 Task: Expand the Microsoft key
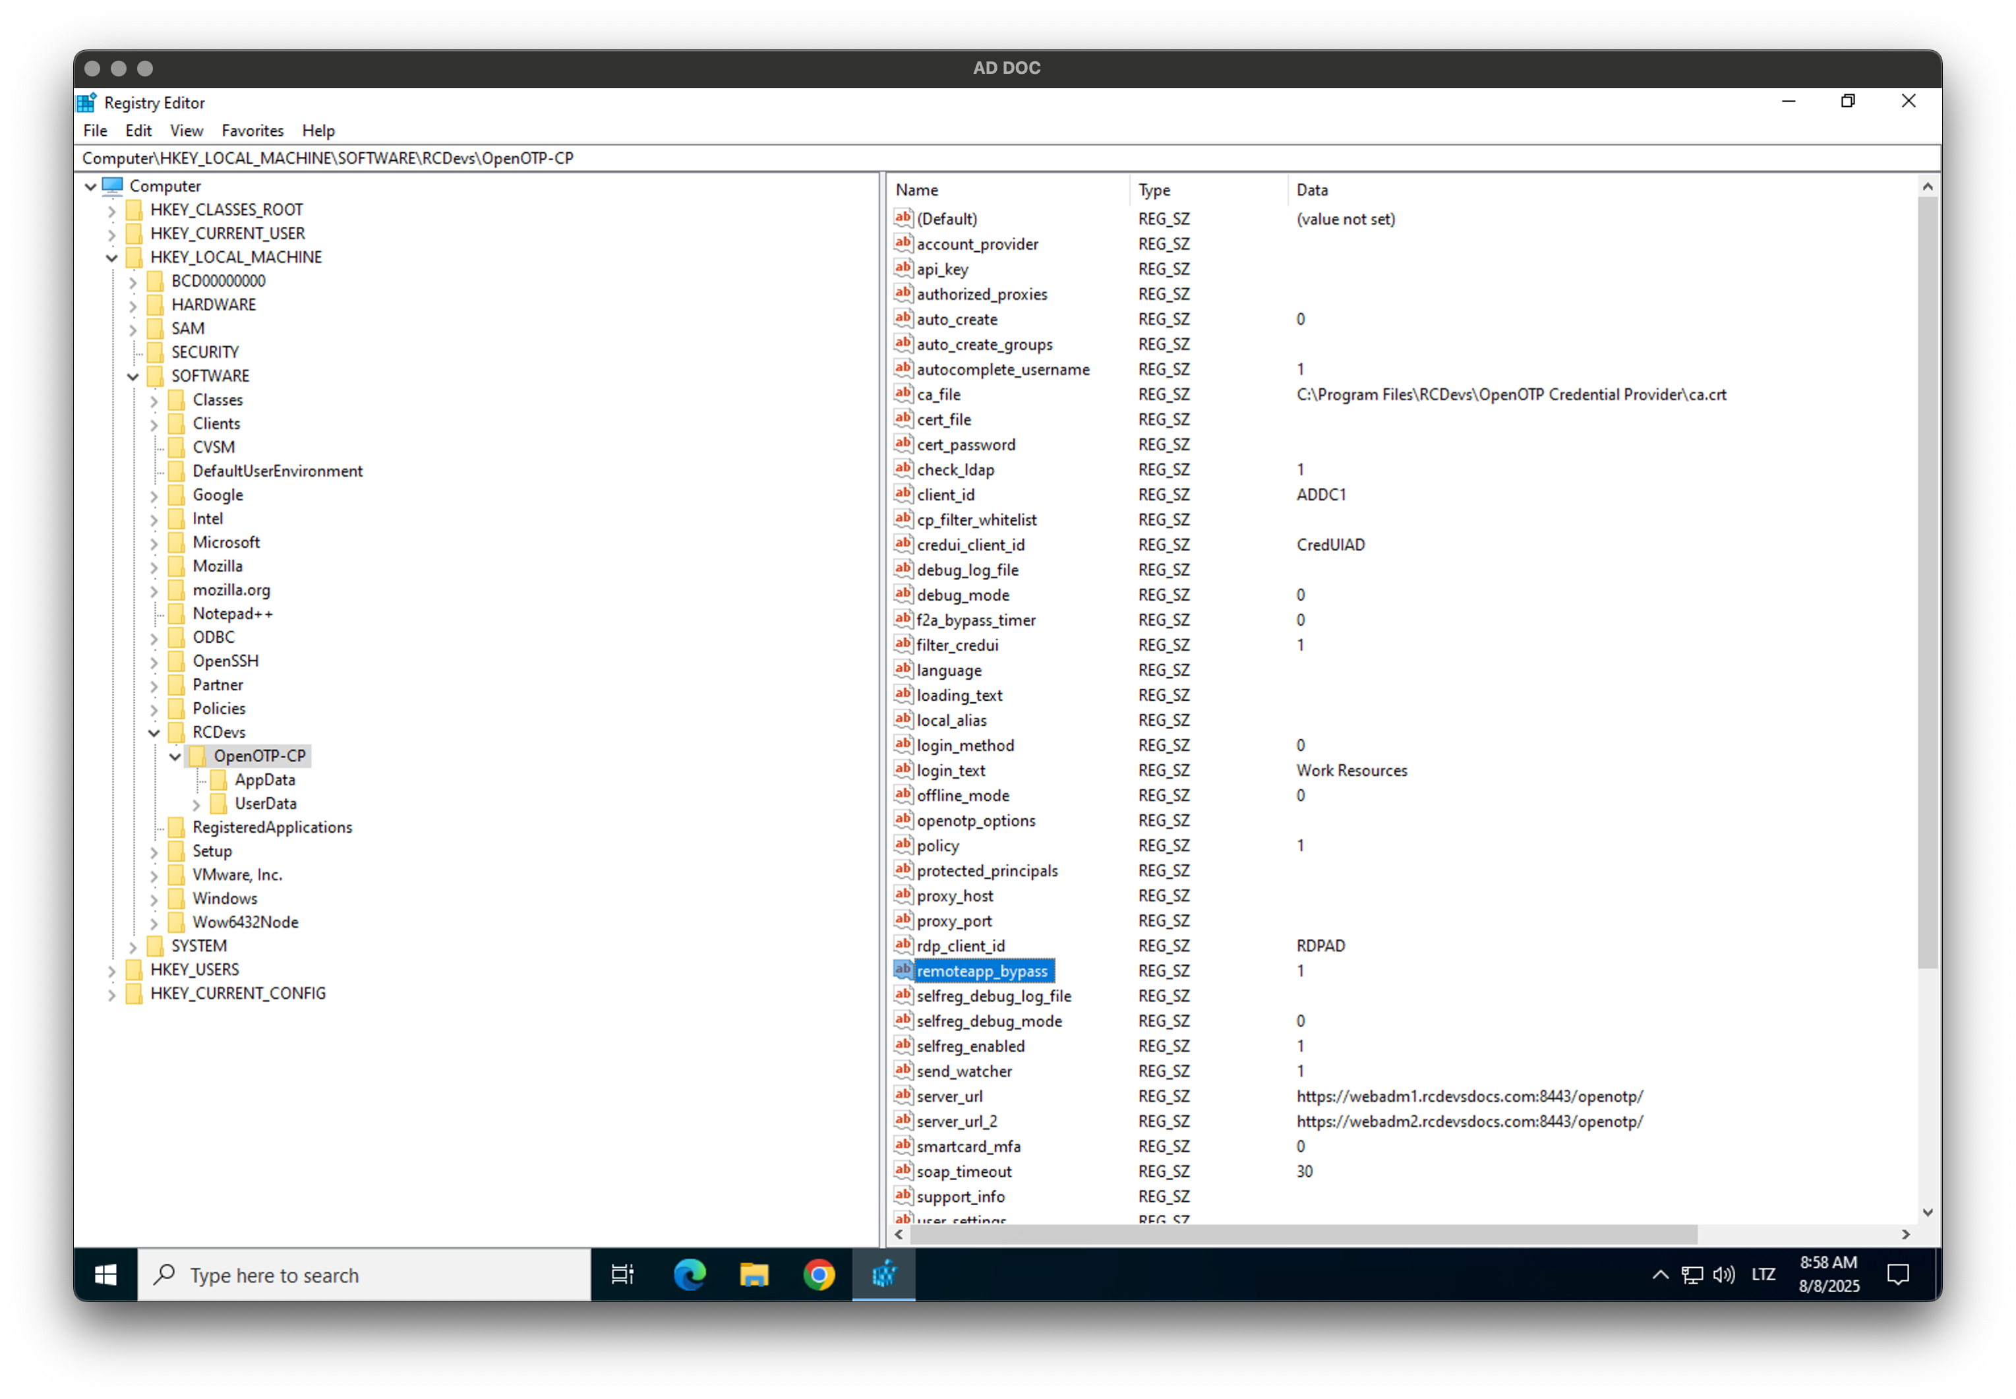pyautogui.click(x=154, y=543)
